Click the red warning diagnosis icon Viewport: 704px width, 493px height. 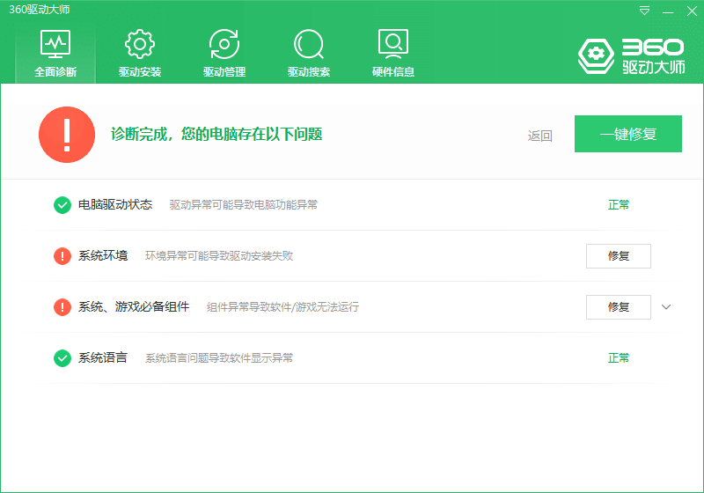point(67,135)
